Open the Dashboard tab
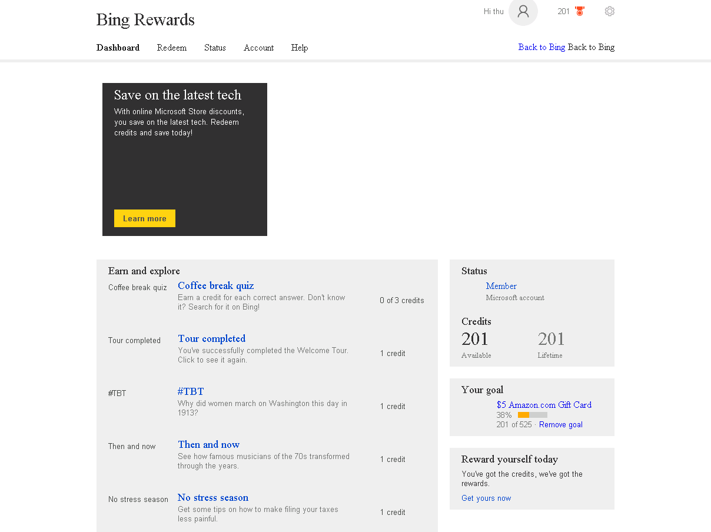Screen dimensions: 711x532 (118, 48)
